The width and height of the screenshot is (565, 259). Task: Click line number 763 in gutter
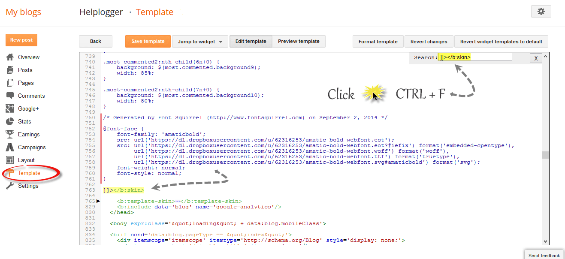90,190
